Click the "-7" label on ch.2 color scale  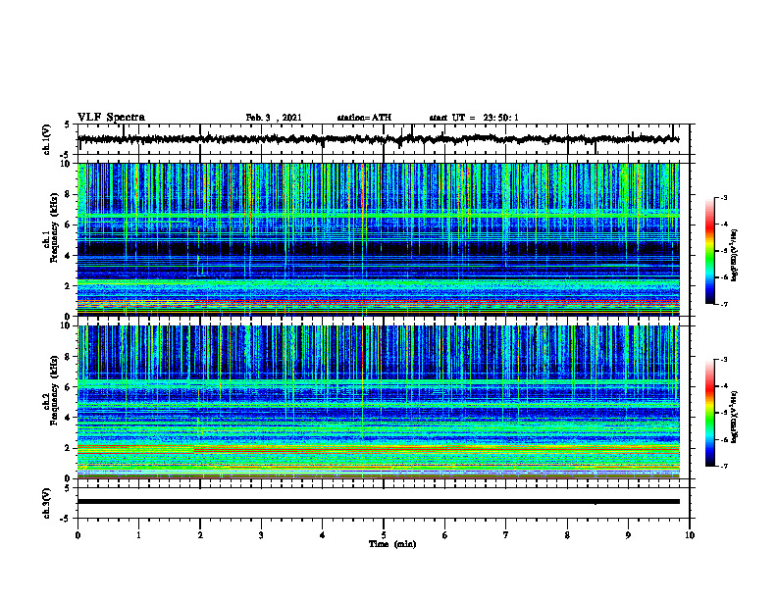(x=724, y=466)
